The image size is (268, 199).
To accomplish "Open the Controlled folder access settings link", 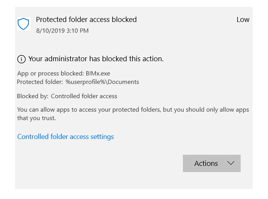I will 65,137.
